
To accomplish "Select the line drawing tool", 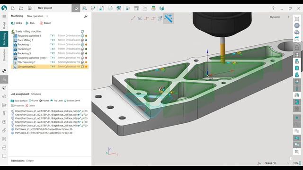I will pos(133,18).
